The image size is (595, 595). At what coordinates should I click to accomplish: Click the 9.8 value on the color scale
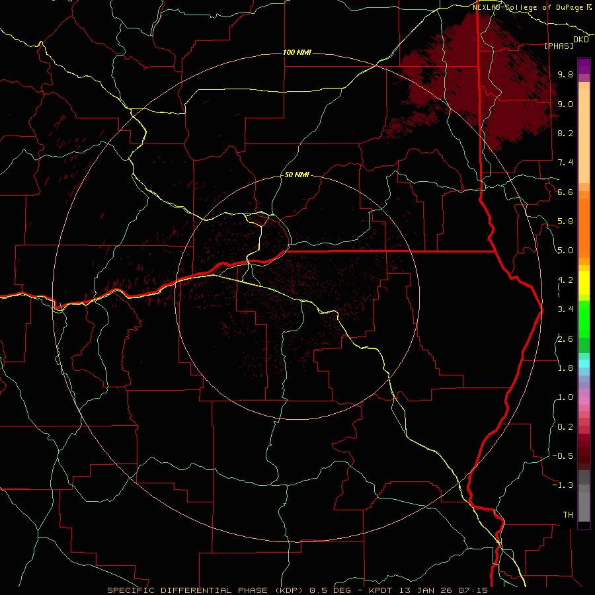[565, 74]
